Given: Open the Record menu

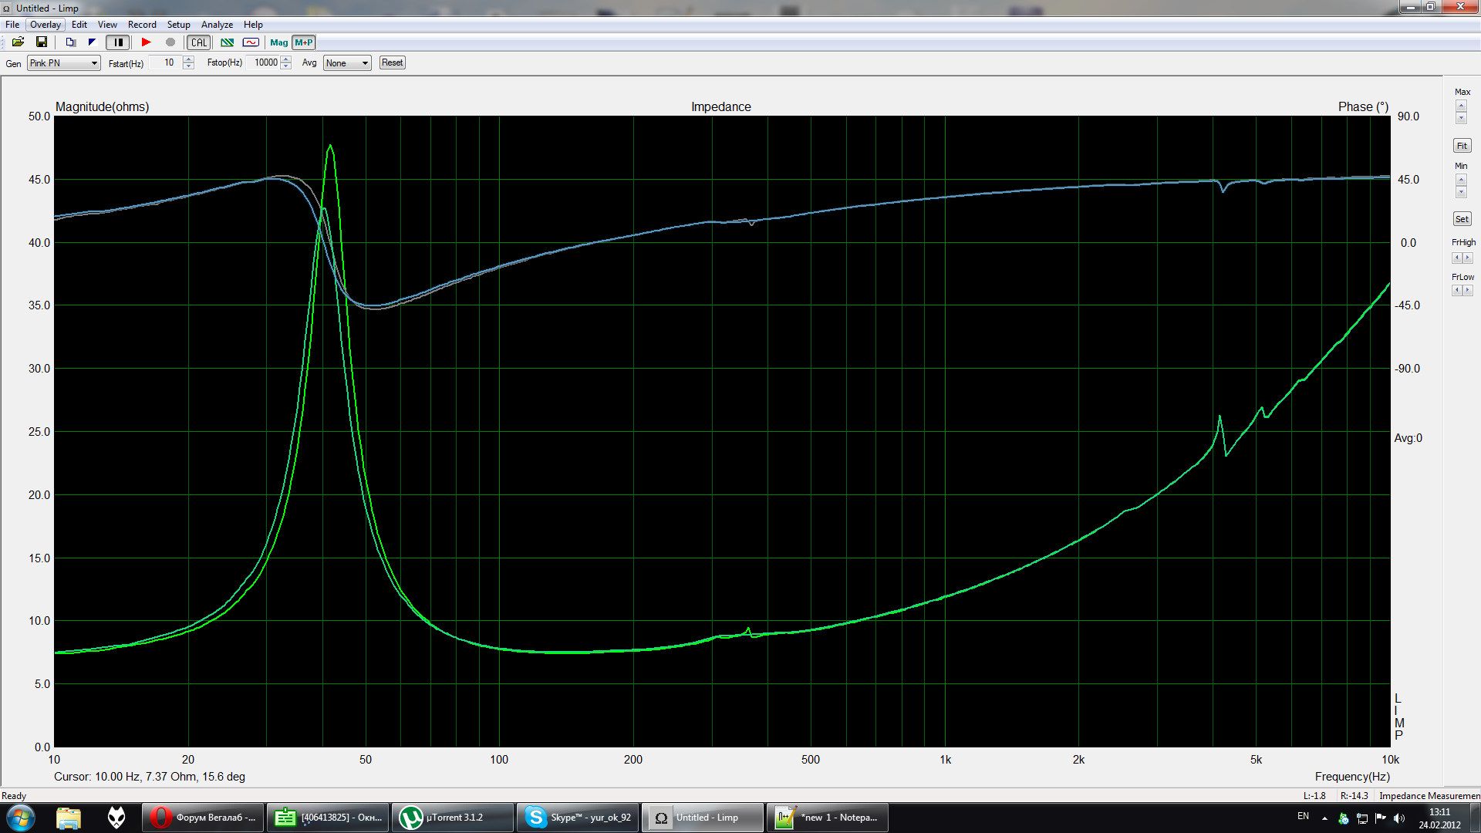Looking at the screenshot, I should click(142, 25).
